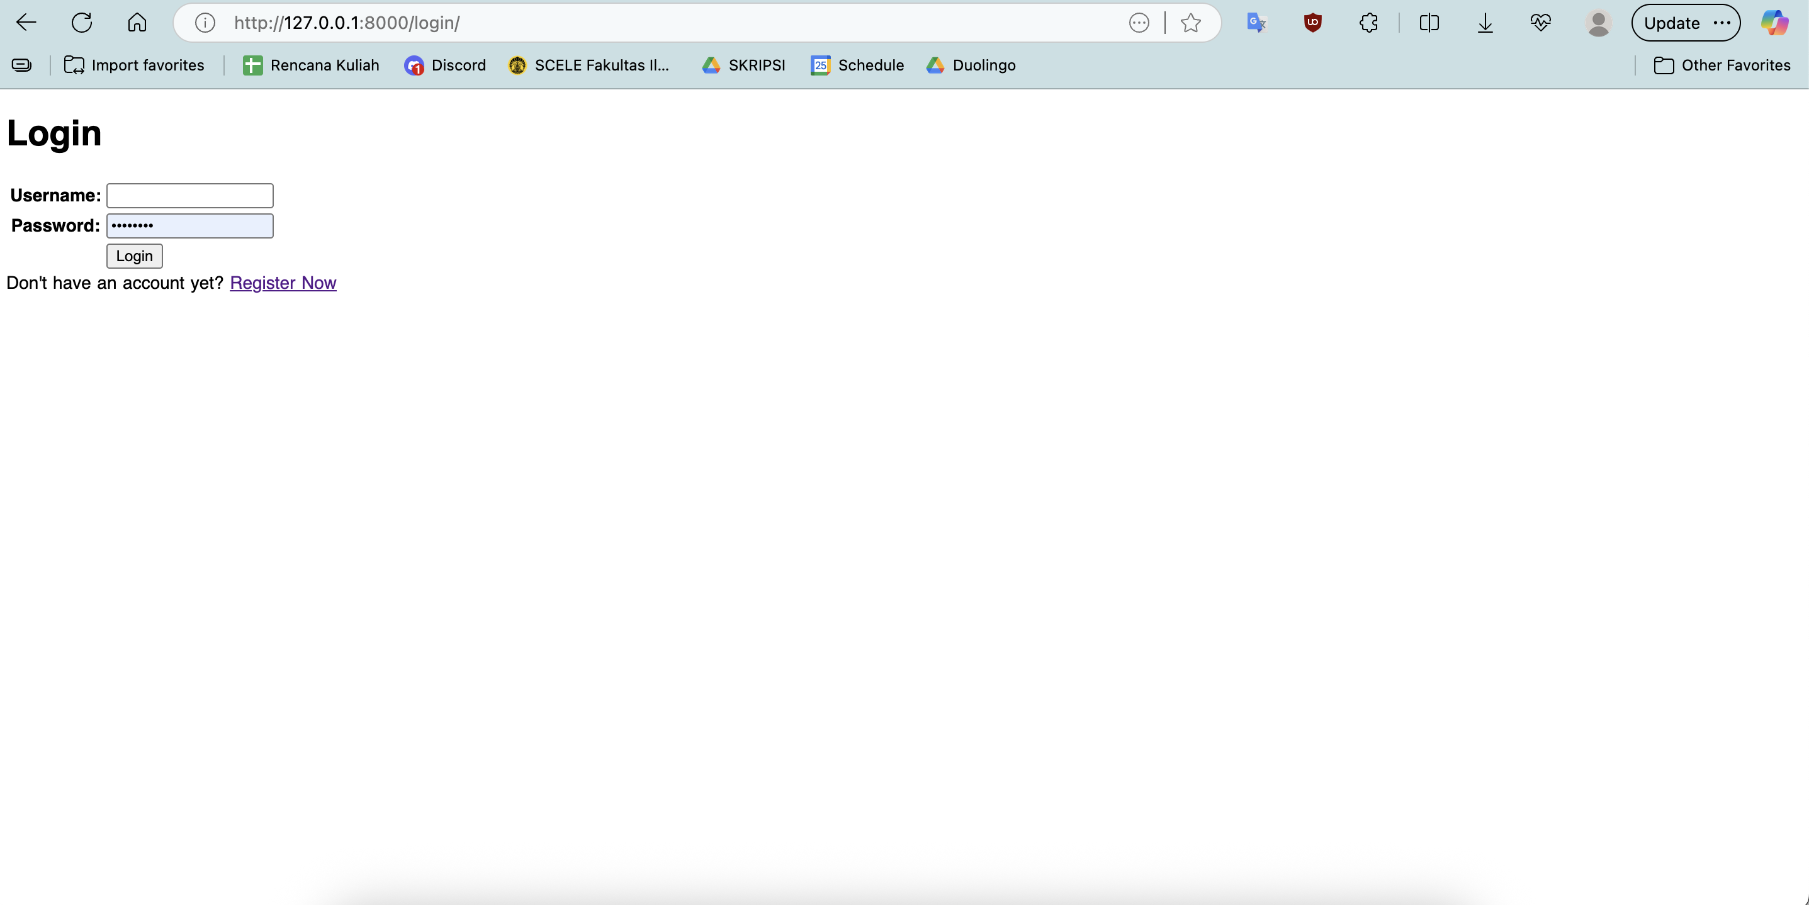This screenshot has height=905, width=1809.
Task: Click in the Username field
Action: point(189,195)
